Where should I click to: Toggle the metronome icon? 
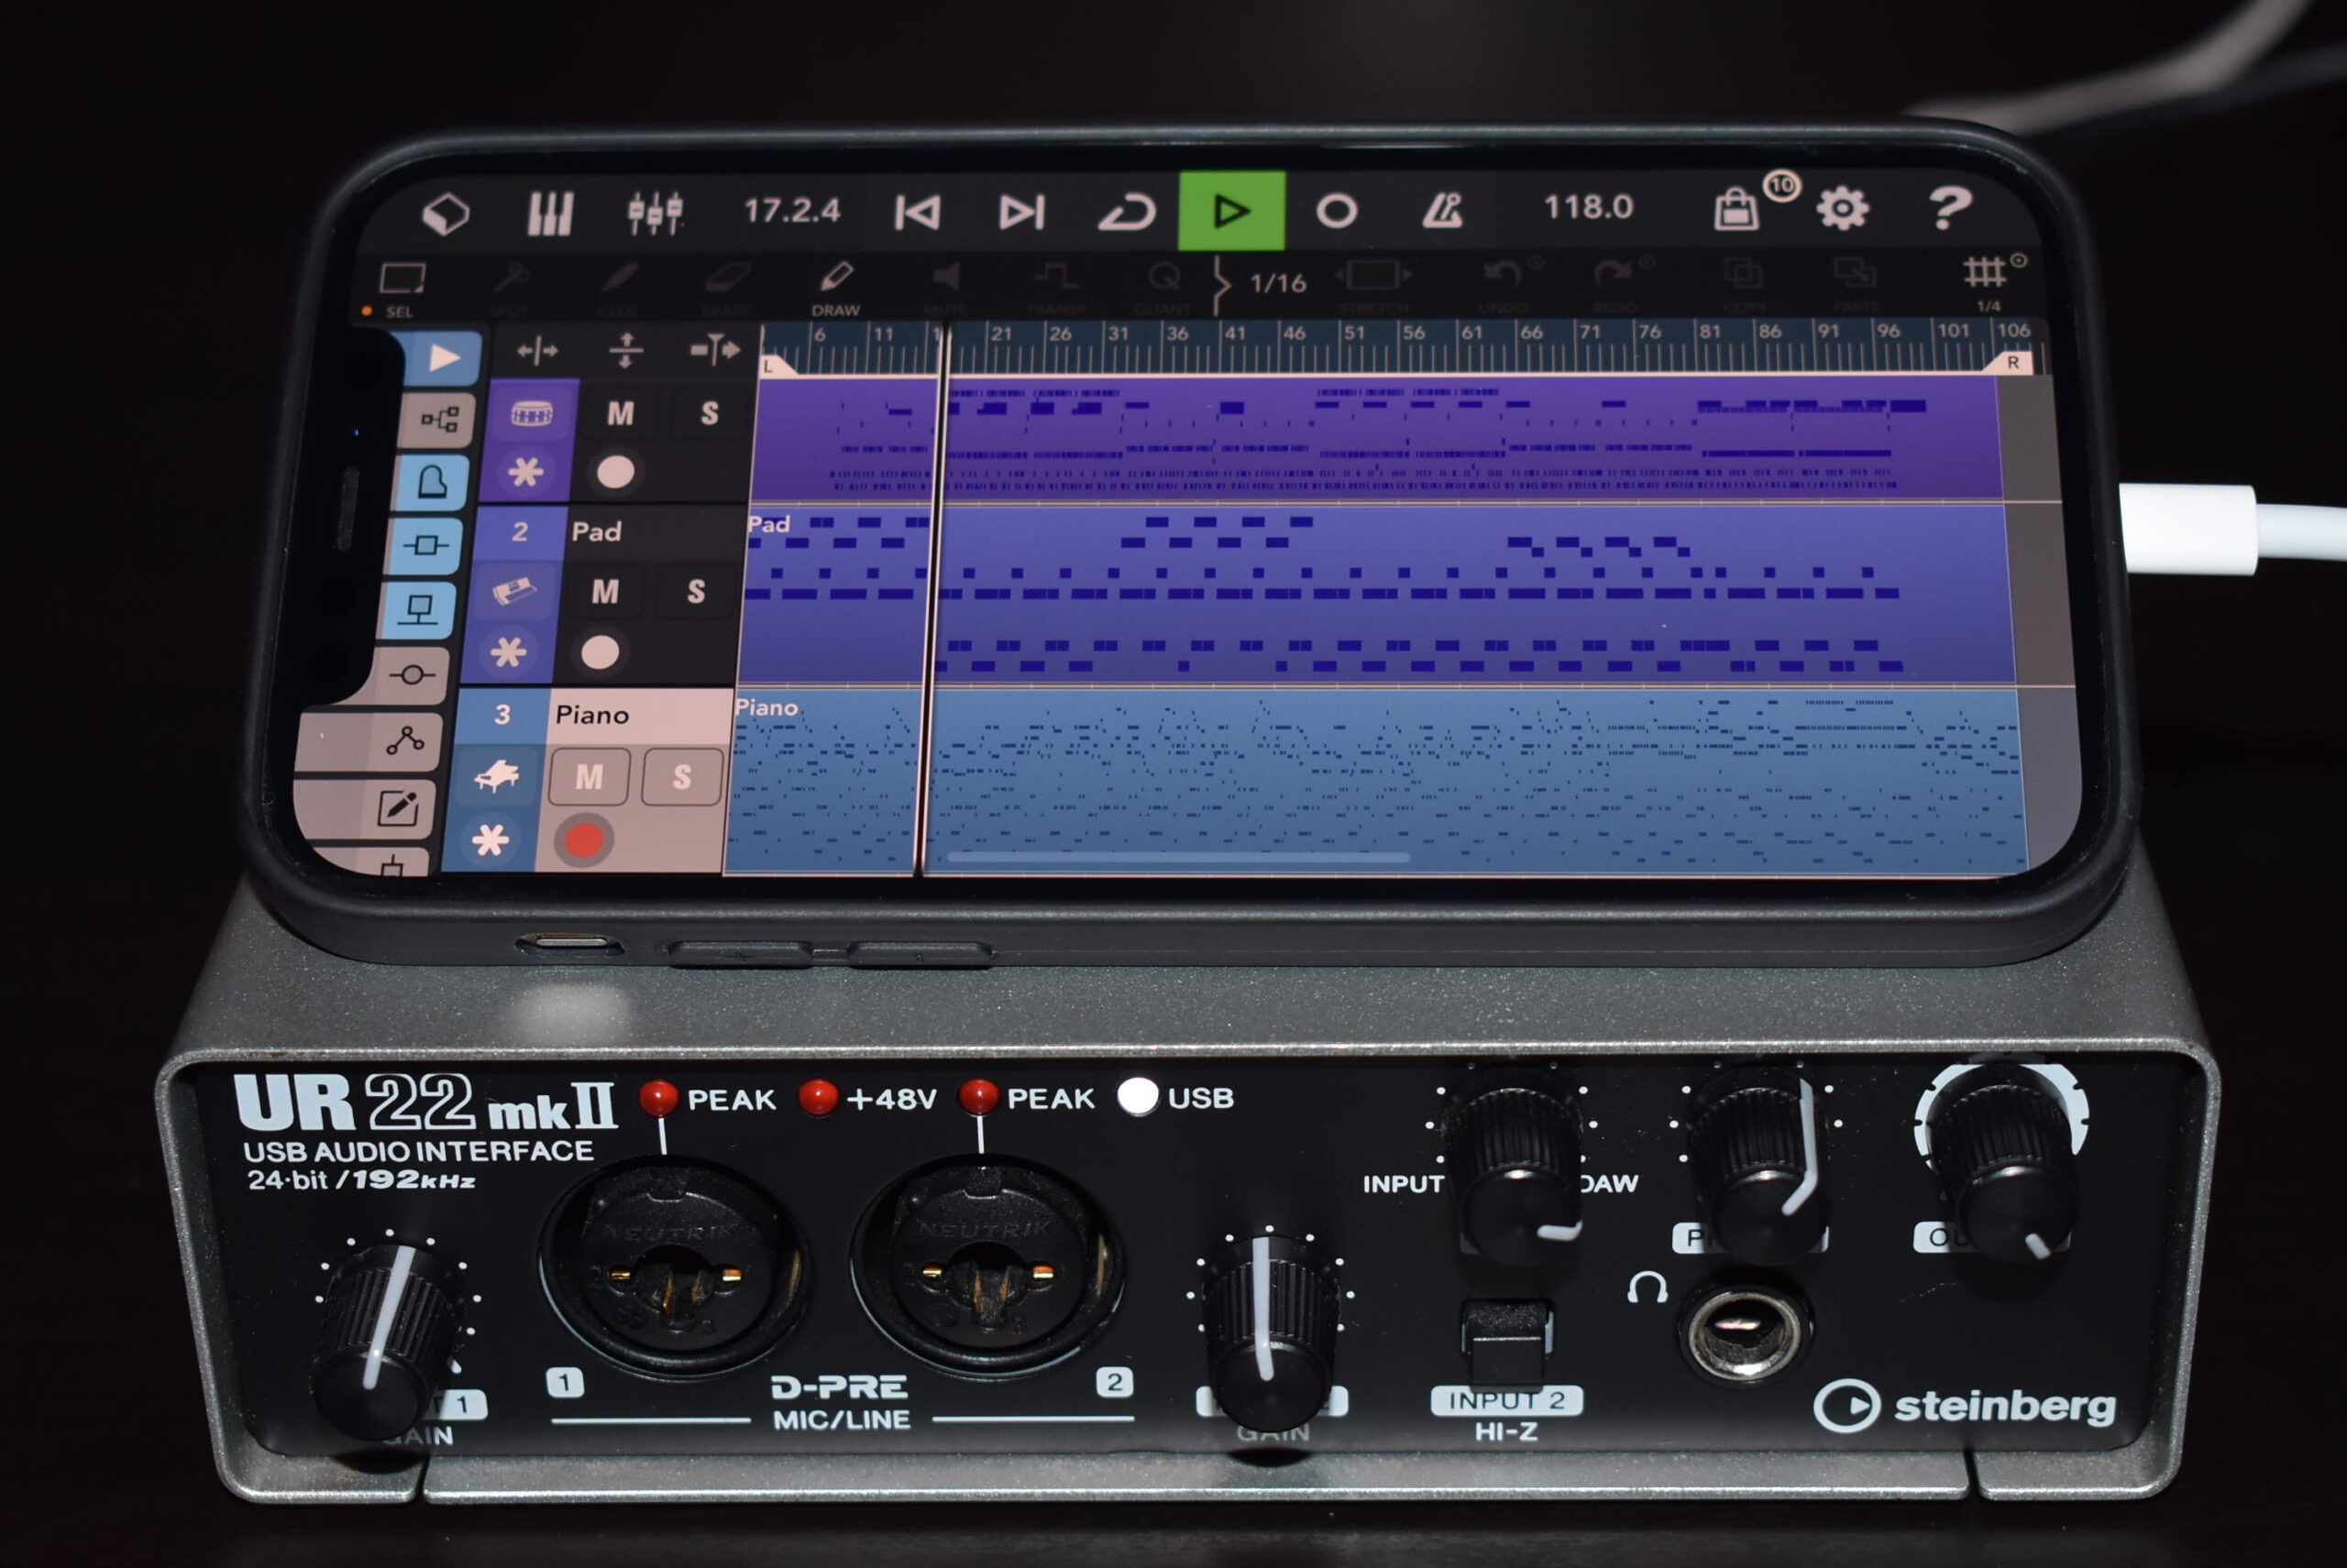(x=1441, y=209)
